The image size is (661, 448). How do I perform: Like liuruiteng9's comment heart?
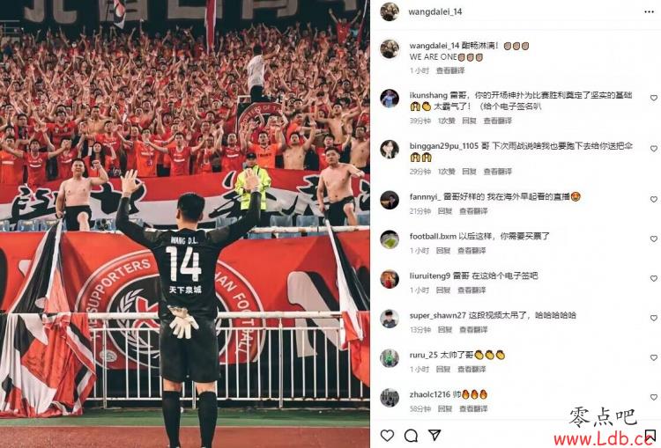(x=653, y=278)
